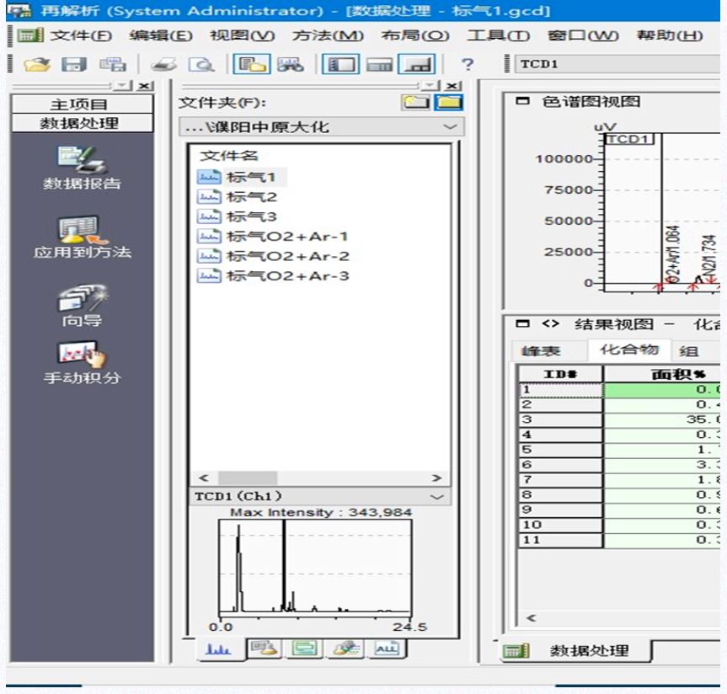Collapse the 色谱图视图 panel header box
Image resolution: width=727 pixels, height=694 pixels.
(x=523, y=102)
